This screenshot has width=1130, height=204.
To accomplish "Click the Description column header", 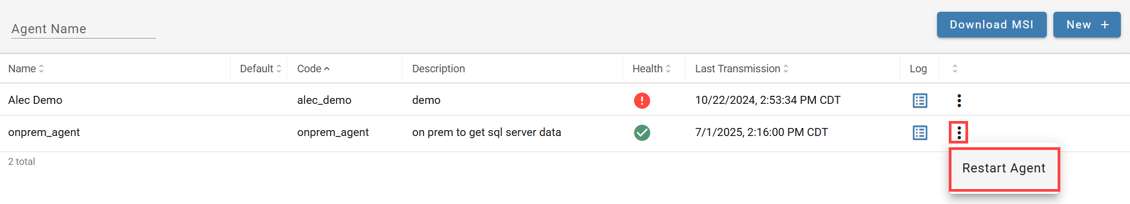I will tap(438, 69).
